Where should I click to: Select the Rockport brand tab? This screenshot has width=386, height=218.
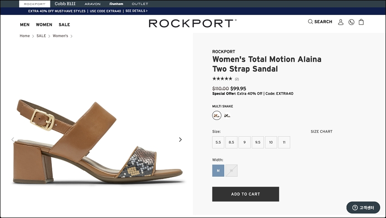coord(35,4)
